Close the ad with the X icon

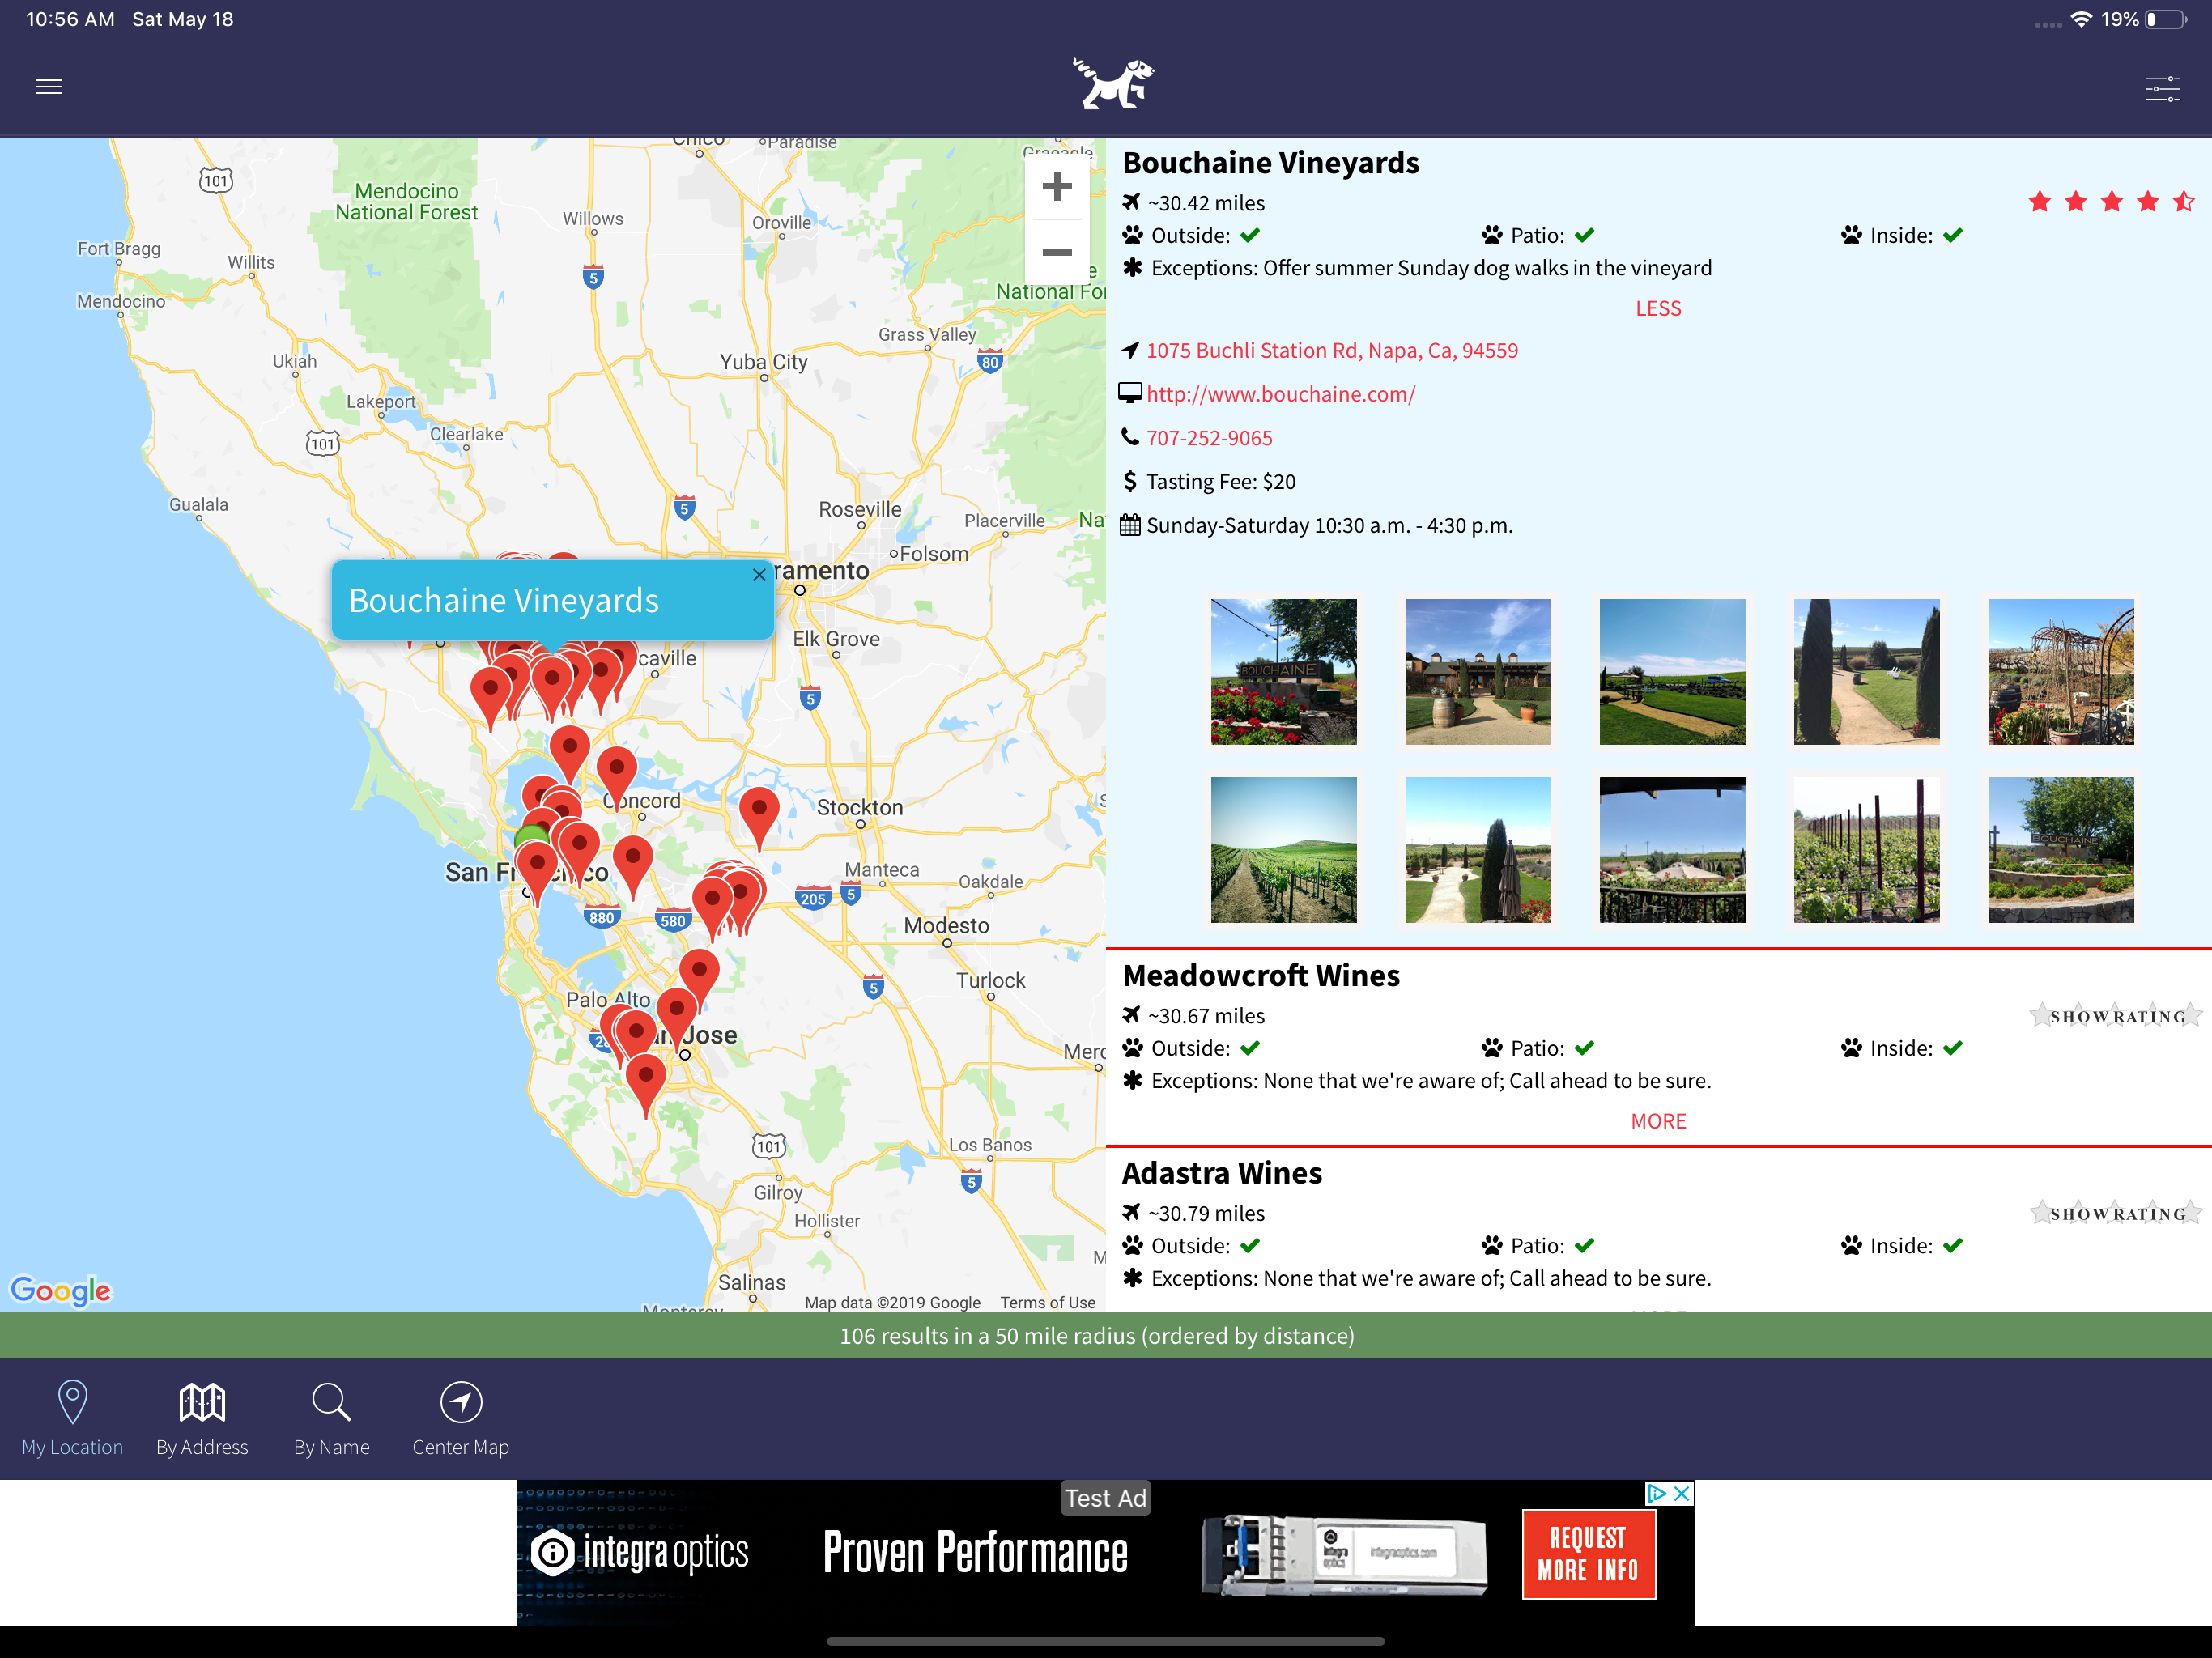1682,1493
